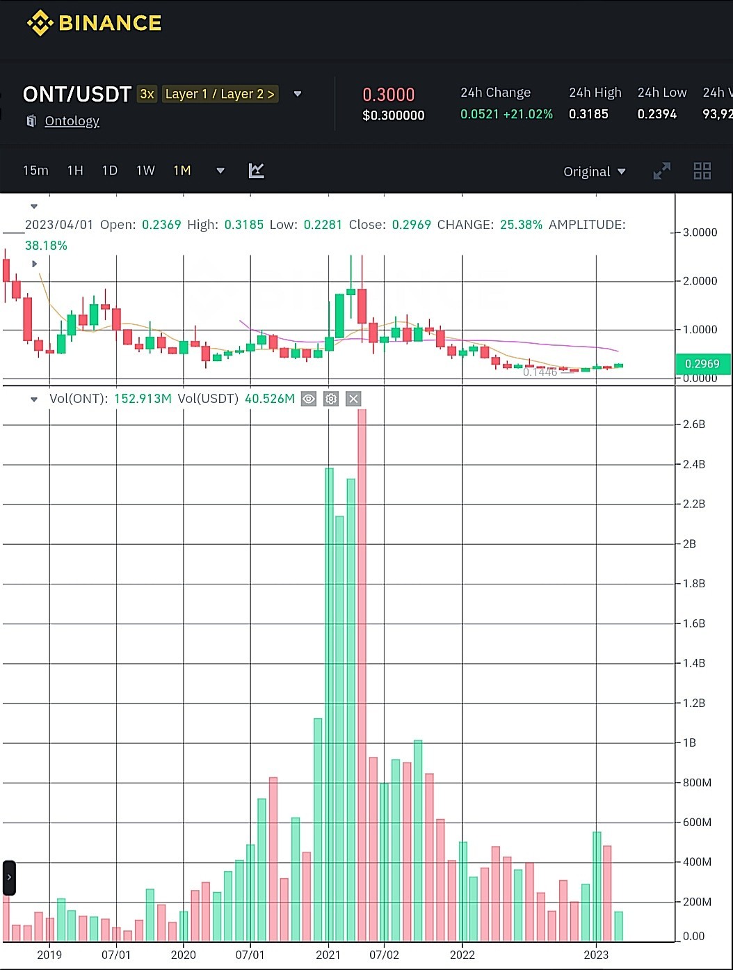The height and width of the screenshot is (970, 733).
Task: Switch to the 1D interval
Action: 110,170
